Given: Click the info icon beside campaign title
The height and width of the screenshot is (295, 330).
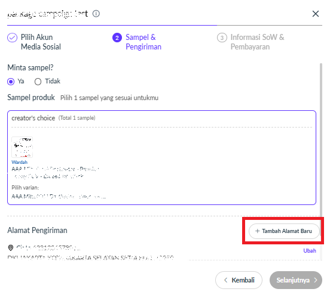Looking at the screenshot, I should pyautogui.click(x=96, y=14).
